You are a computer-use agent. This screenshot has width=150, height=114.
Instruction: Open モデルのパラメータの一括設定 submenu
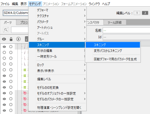pyautogui.click(x=58, y=99)
